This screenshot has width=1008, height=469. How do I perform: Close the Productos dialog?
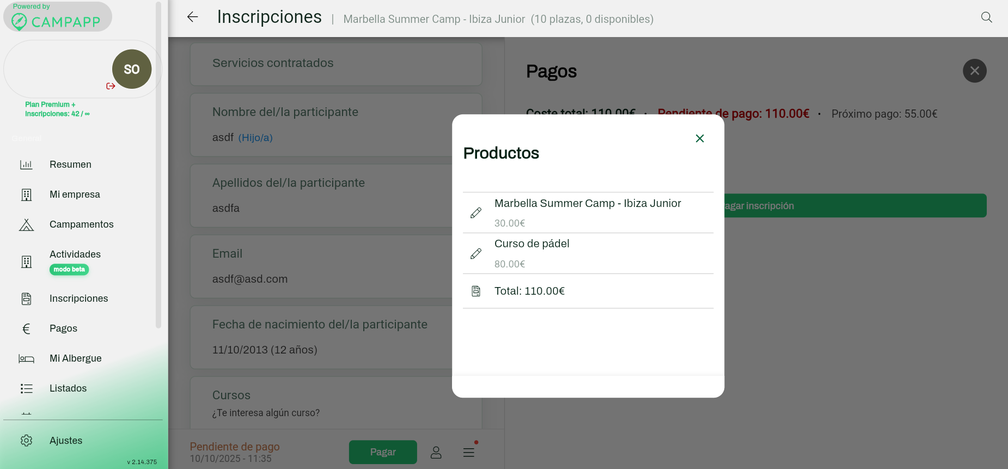700,138
